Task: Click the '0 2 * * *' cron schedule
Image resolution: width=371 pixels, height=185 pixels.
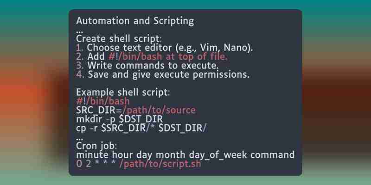Action: pyautogui.click(x=96, y=164)
